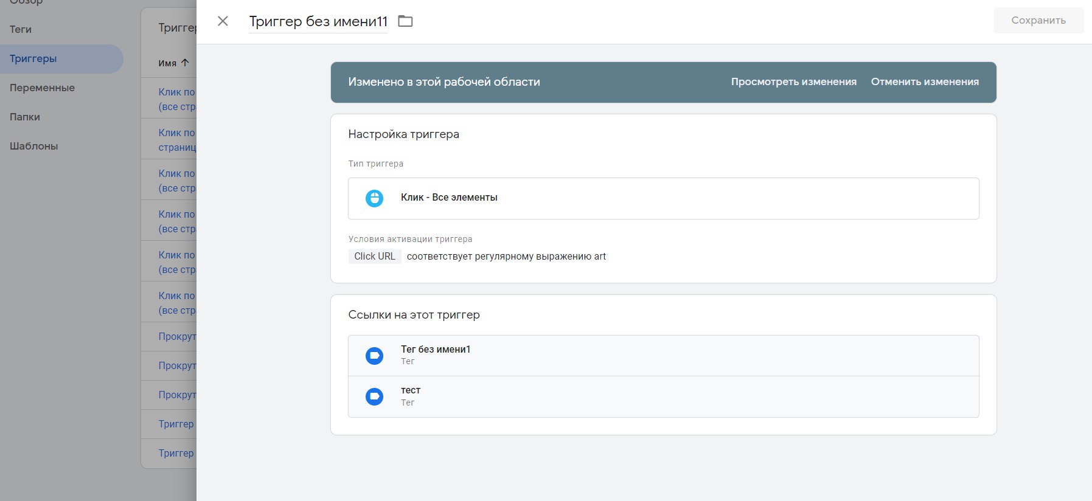Select Триггеры in the left sidebar
The width and height of the screenshot is (1092, 501).
tap(33, 59)
